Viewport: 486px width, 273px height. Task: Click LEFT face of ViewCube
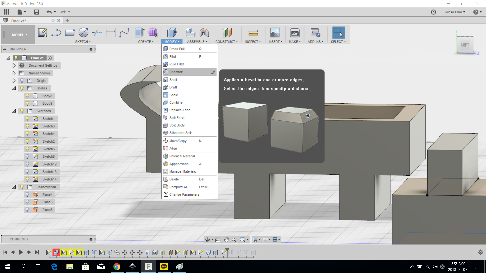coord(465,45)
